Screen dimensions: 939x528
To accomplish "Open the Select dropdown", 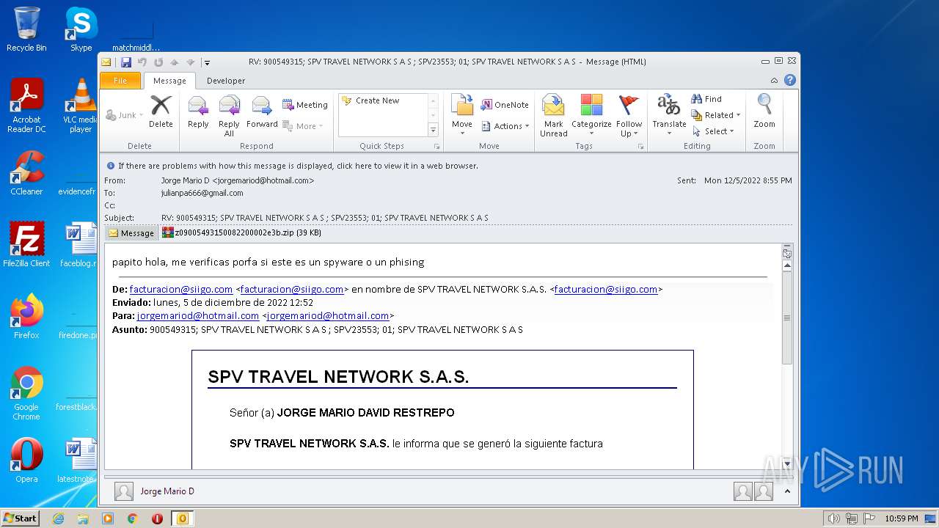I will (x=713, y=131).
